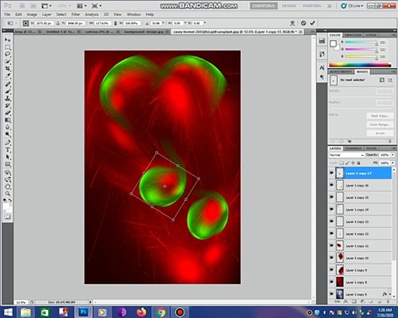Select the Path Selection tool

click(x=8, y=157)
